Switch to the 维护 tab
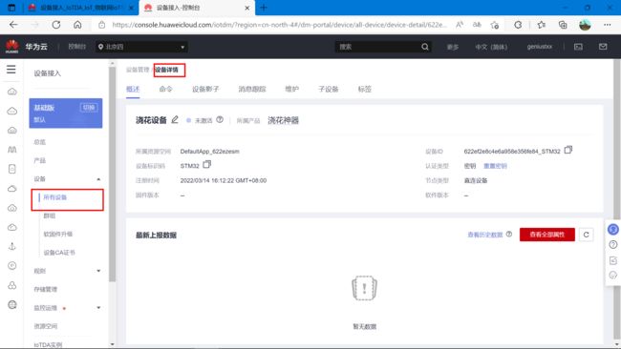The image size is (621, 349). [x=292, y=89]
